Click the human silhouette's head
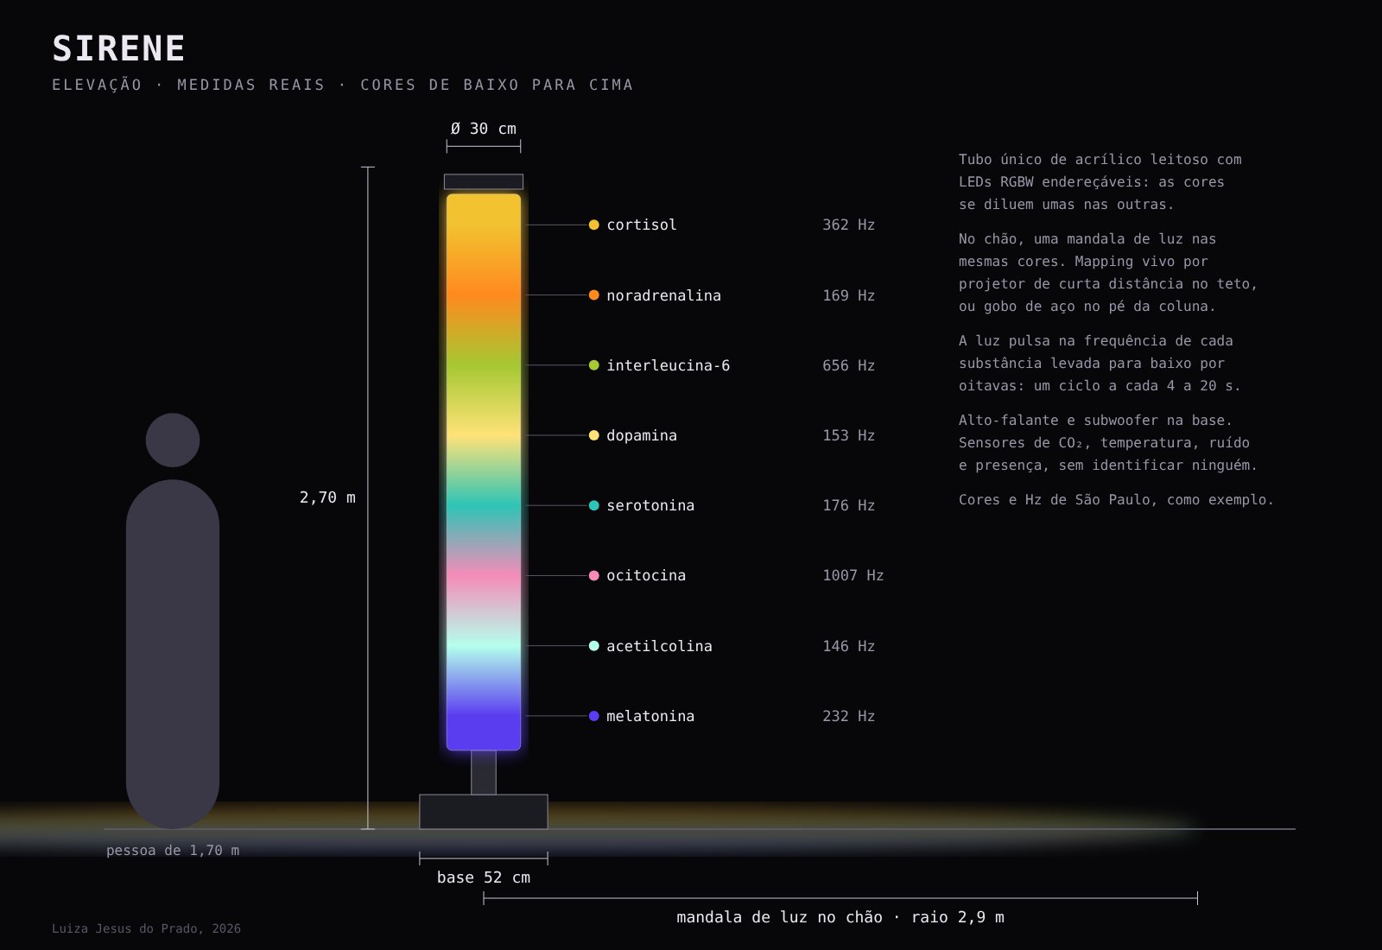 pos(173,440)
